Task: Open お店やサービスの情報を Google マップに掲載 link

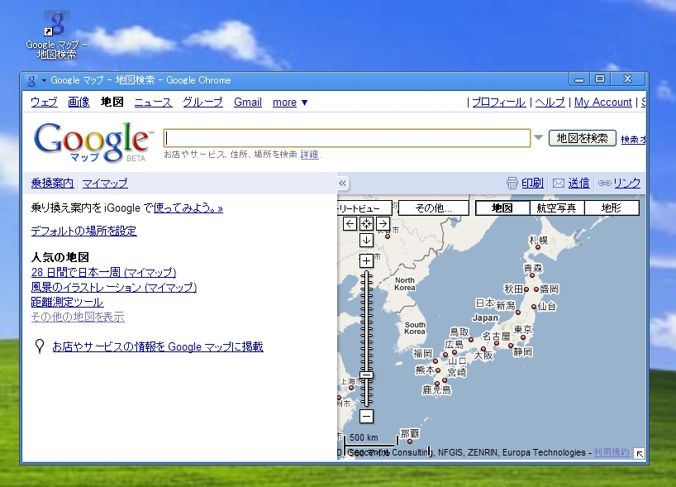Action: (x=158, y=346)
